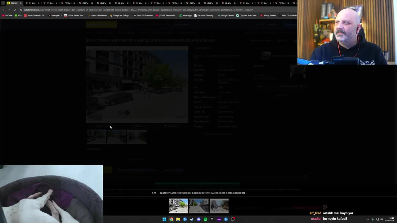Select first gallery thumbnail with building
The image size is (397, 223).
pyautogui.click(x=178, y=206)
